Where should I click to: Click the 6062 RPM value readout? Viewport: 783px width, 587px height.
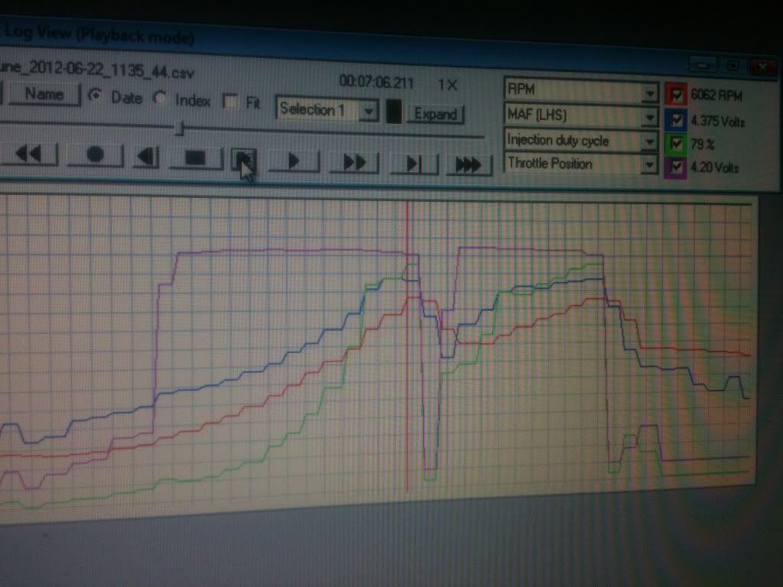[x=716, y=95]
